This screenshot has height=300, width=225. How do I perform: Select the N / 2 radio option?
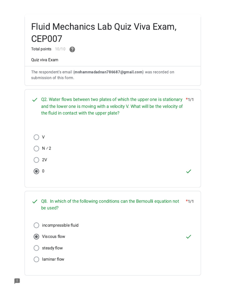pos(36,149)
